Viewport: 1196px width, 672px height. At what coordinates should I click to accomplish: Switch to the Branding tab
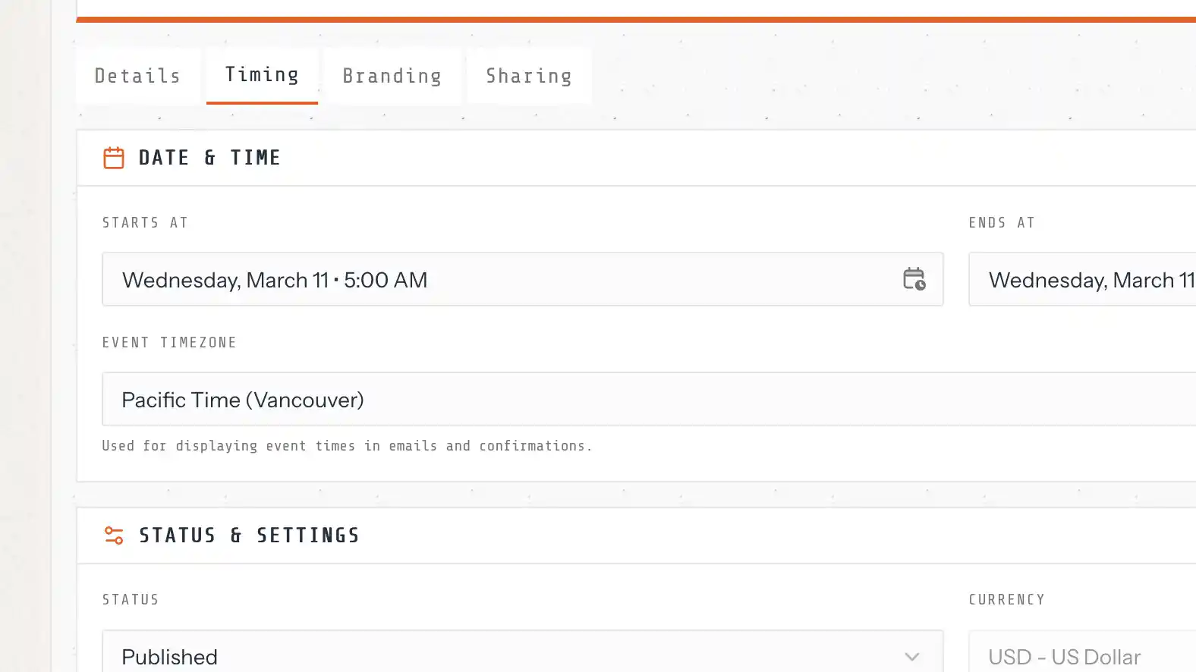pyautogui.click(x=392, y=76)
